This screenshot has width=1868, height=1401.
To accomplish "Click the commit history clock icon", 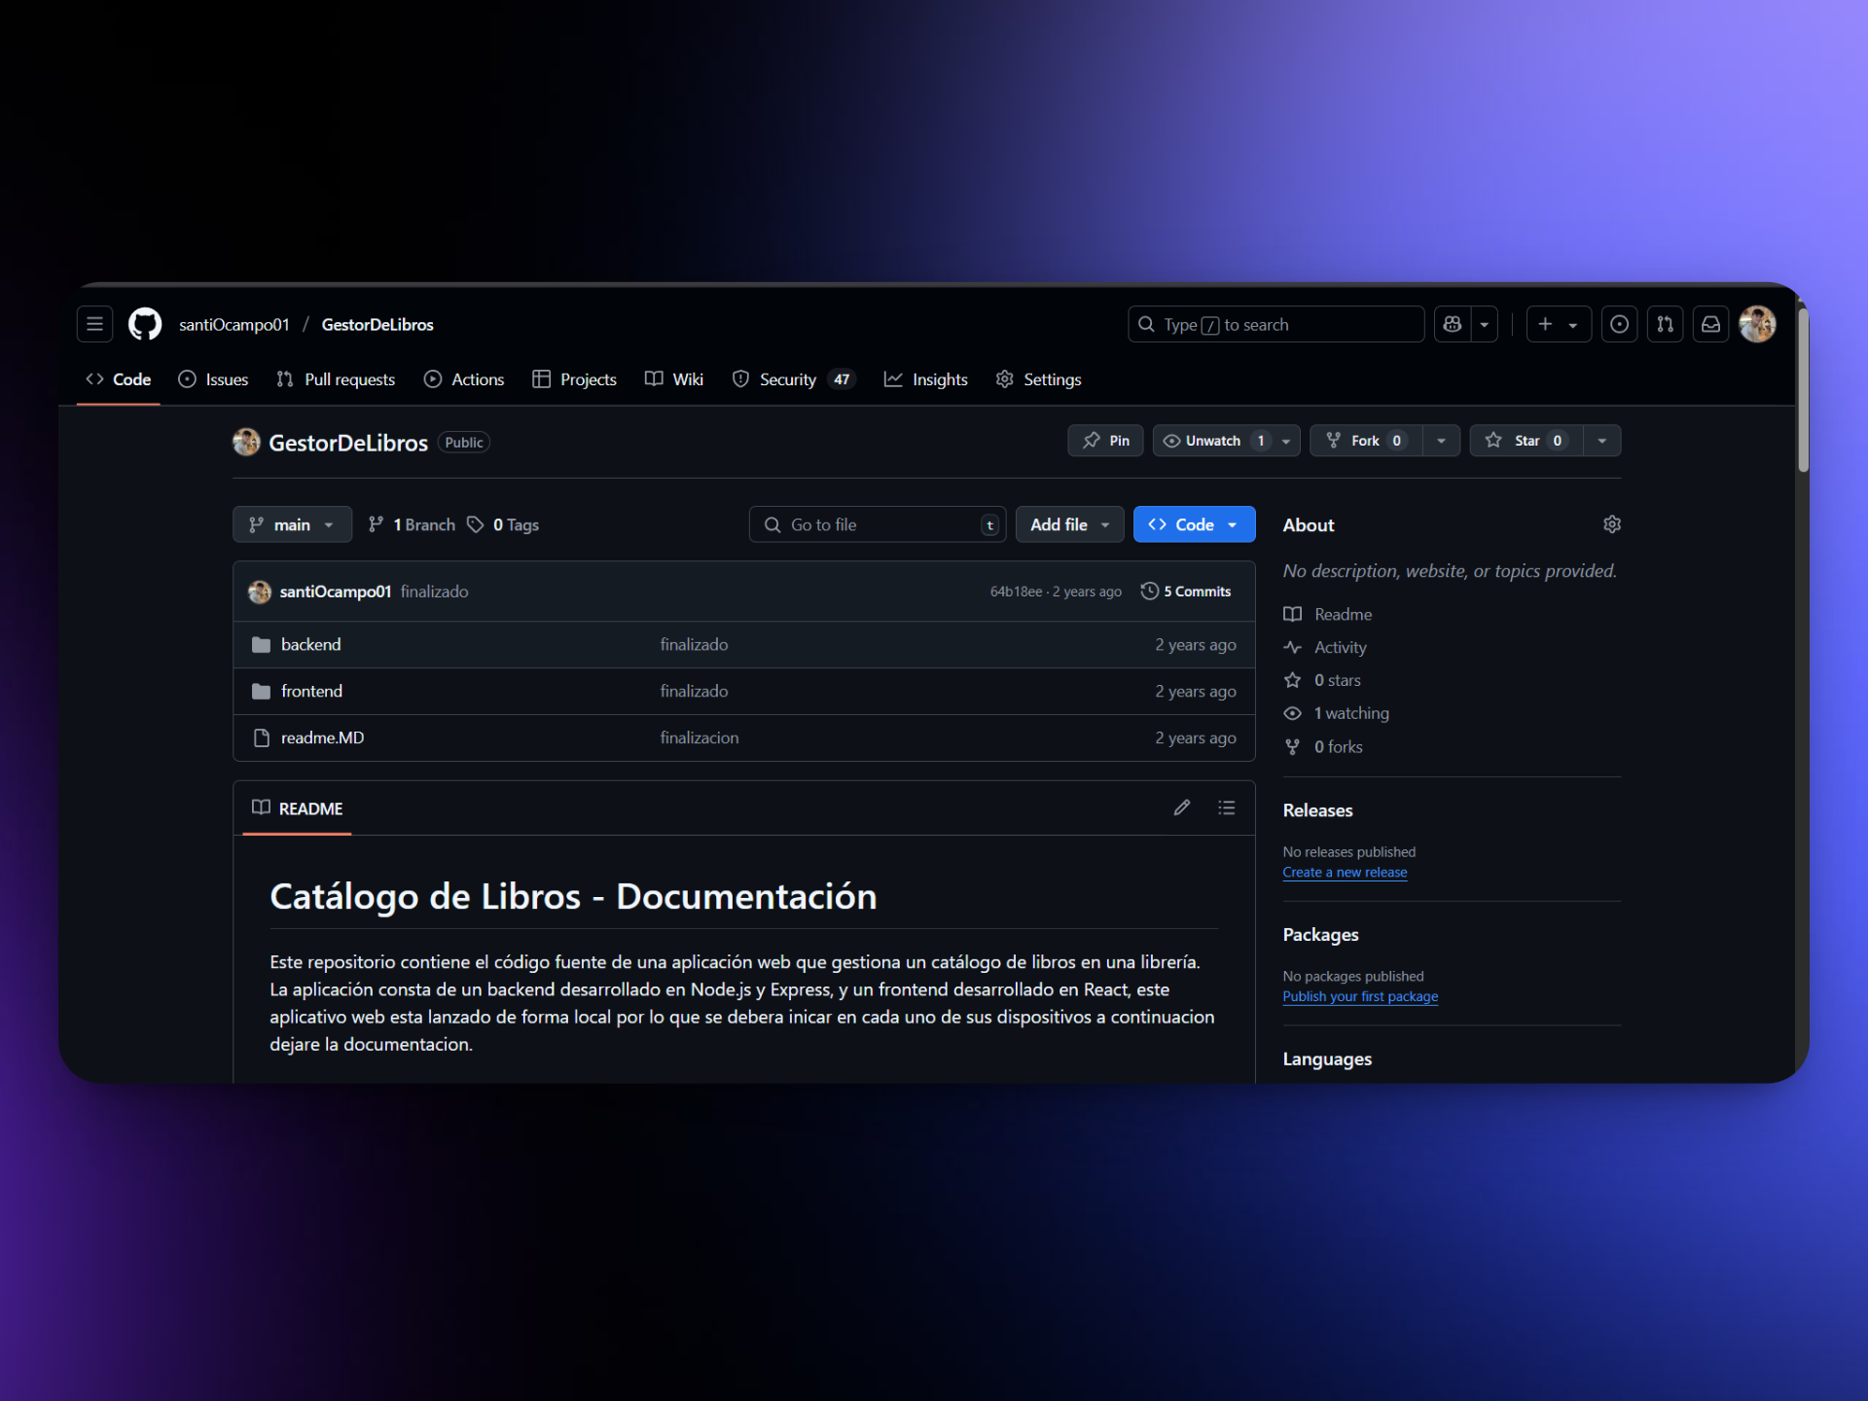I will coord(1149,592).
